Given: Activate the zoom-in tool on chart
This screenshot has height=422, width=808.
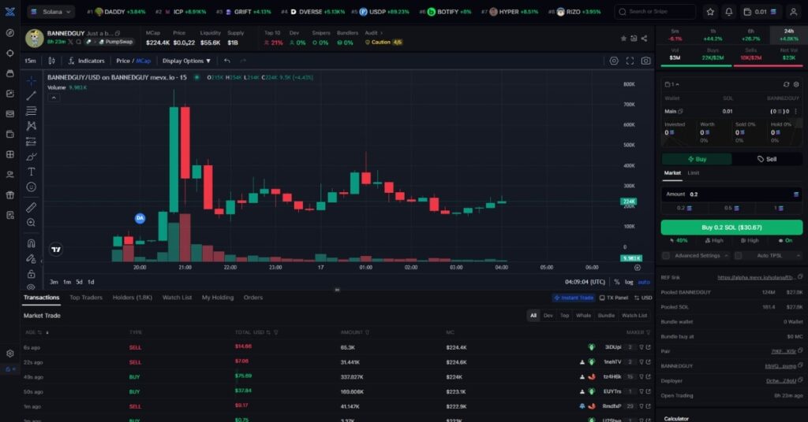Looking at the screenshot, I should tap(31, 223).
